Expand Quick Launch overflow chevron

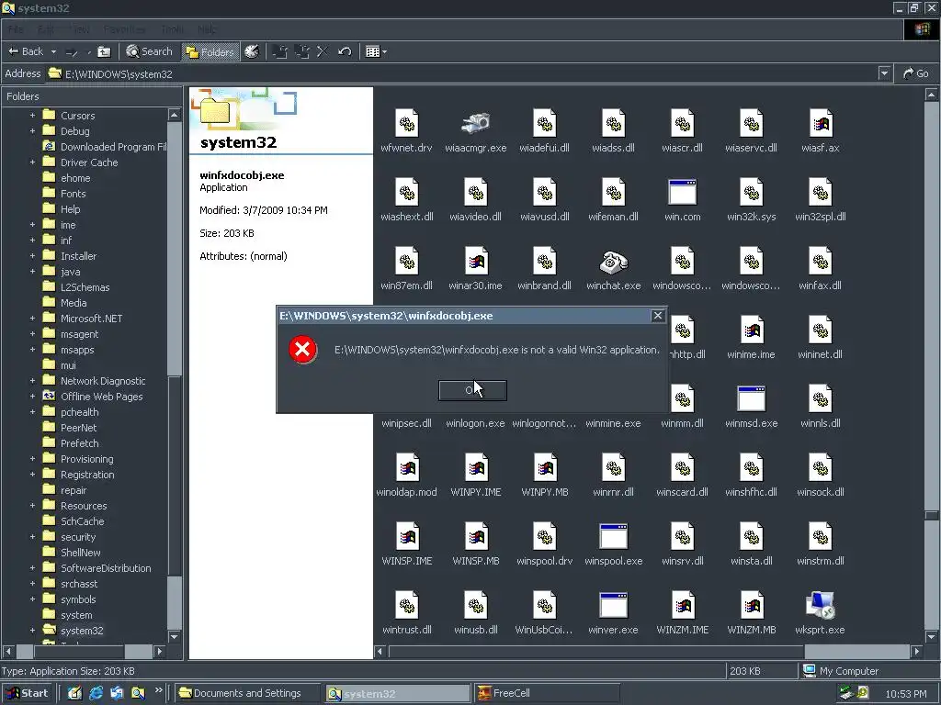[x=158, y=690]
